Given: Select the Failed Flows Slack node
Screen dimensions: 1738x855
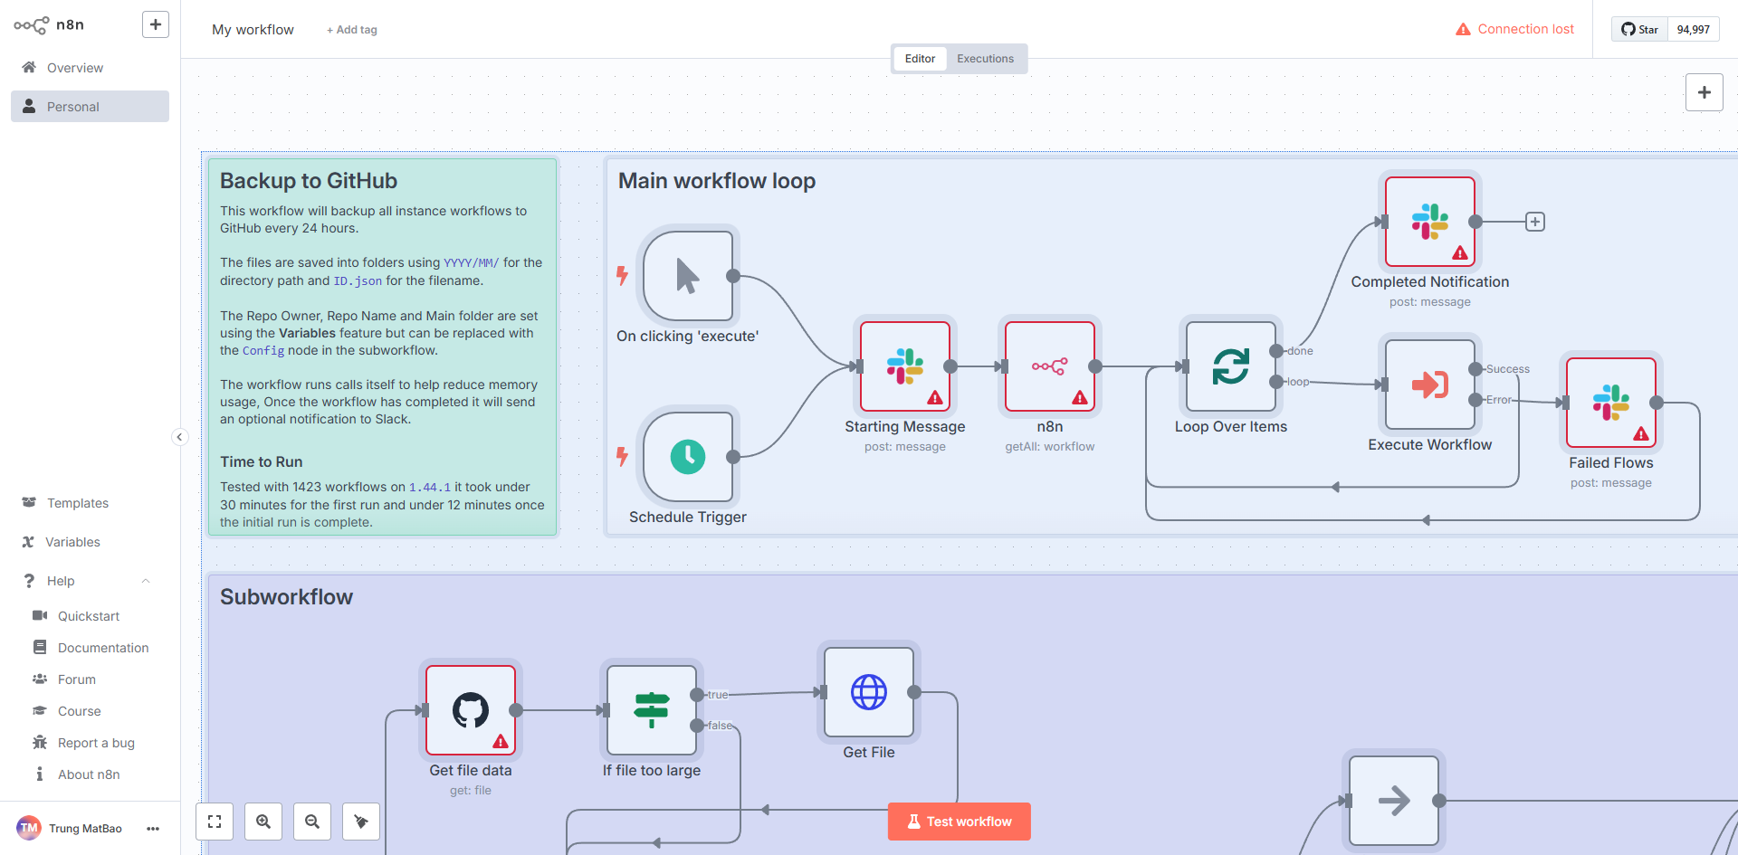Looking at the screenshot, I should point(1611,403).
